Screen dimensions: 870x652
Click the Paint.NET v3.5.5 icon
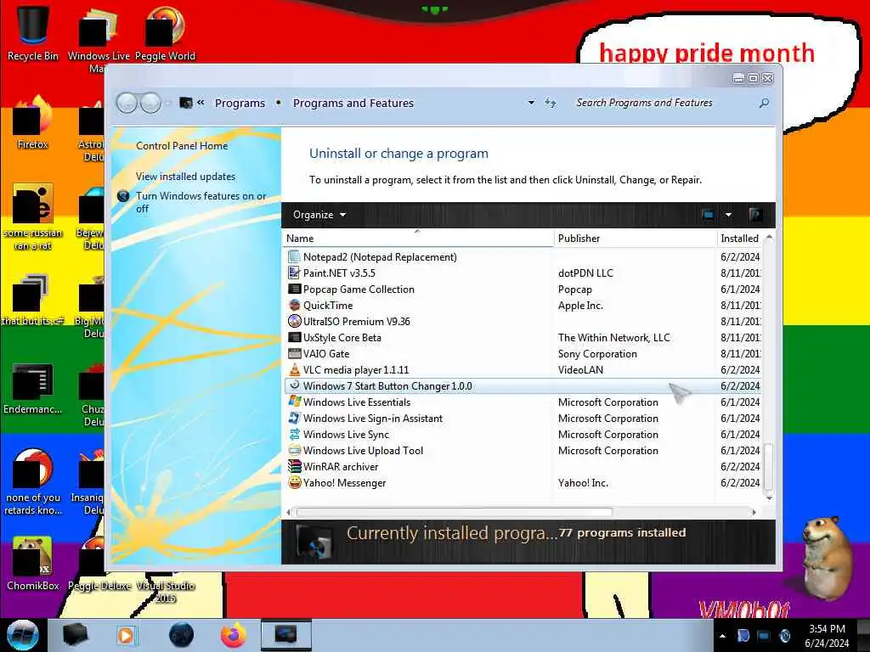click(294, 273)
